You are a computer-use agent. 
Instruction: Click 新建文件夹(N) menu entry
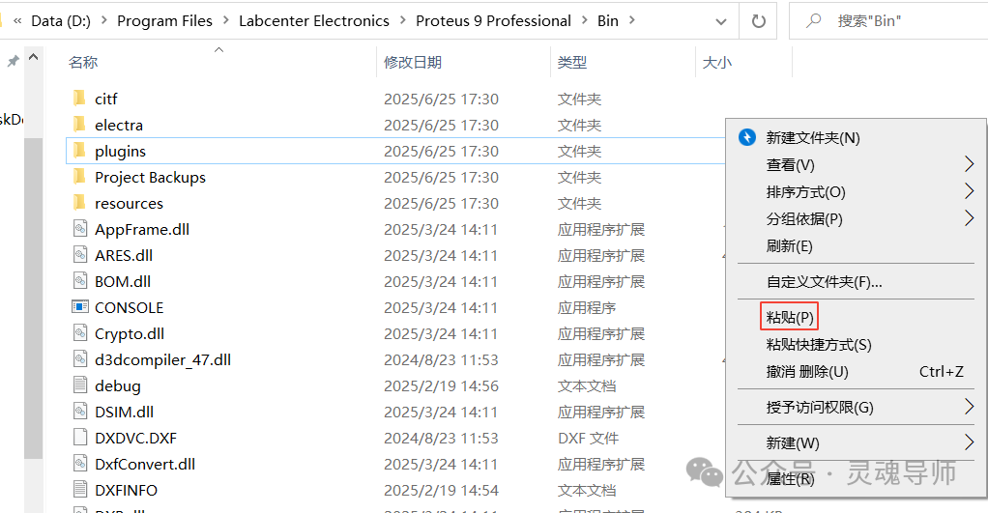[x=812, y=138]
